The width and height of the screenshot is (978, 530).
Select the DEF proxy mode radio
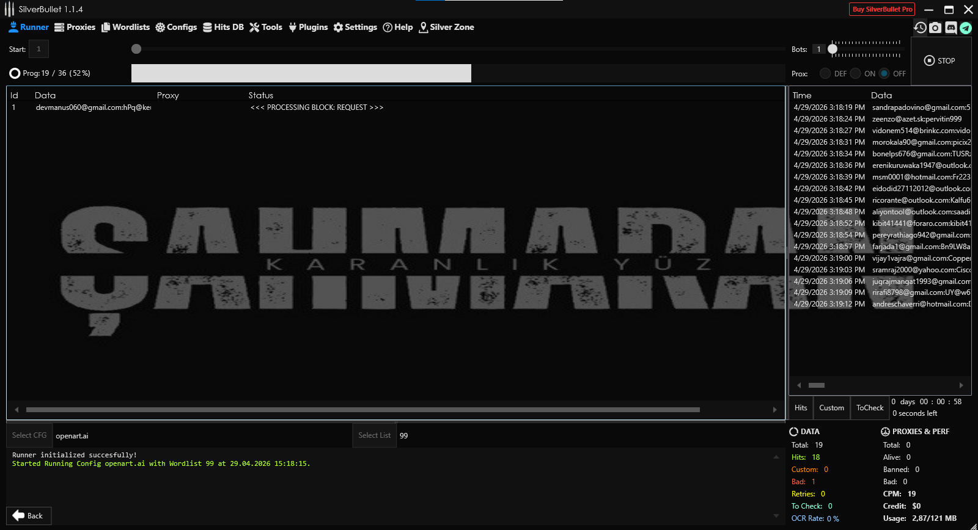[x=825, y=73]
